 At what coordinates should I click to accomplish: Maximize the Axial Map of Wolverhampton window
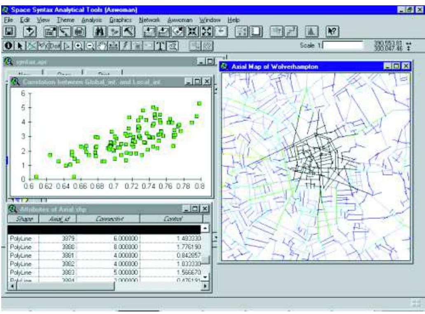tap(397, 66)
